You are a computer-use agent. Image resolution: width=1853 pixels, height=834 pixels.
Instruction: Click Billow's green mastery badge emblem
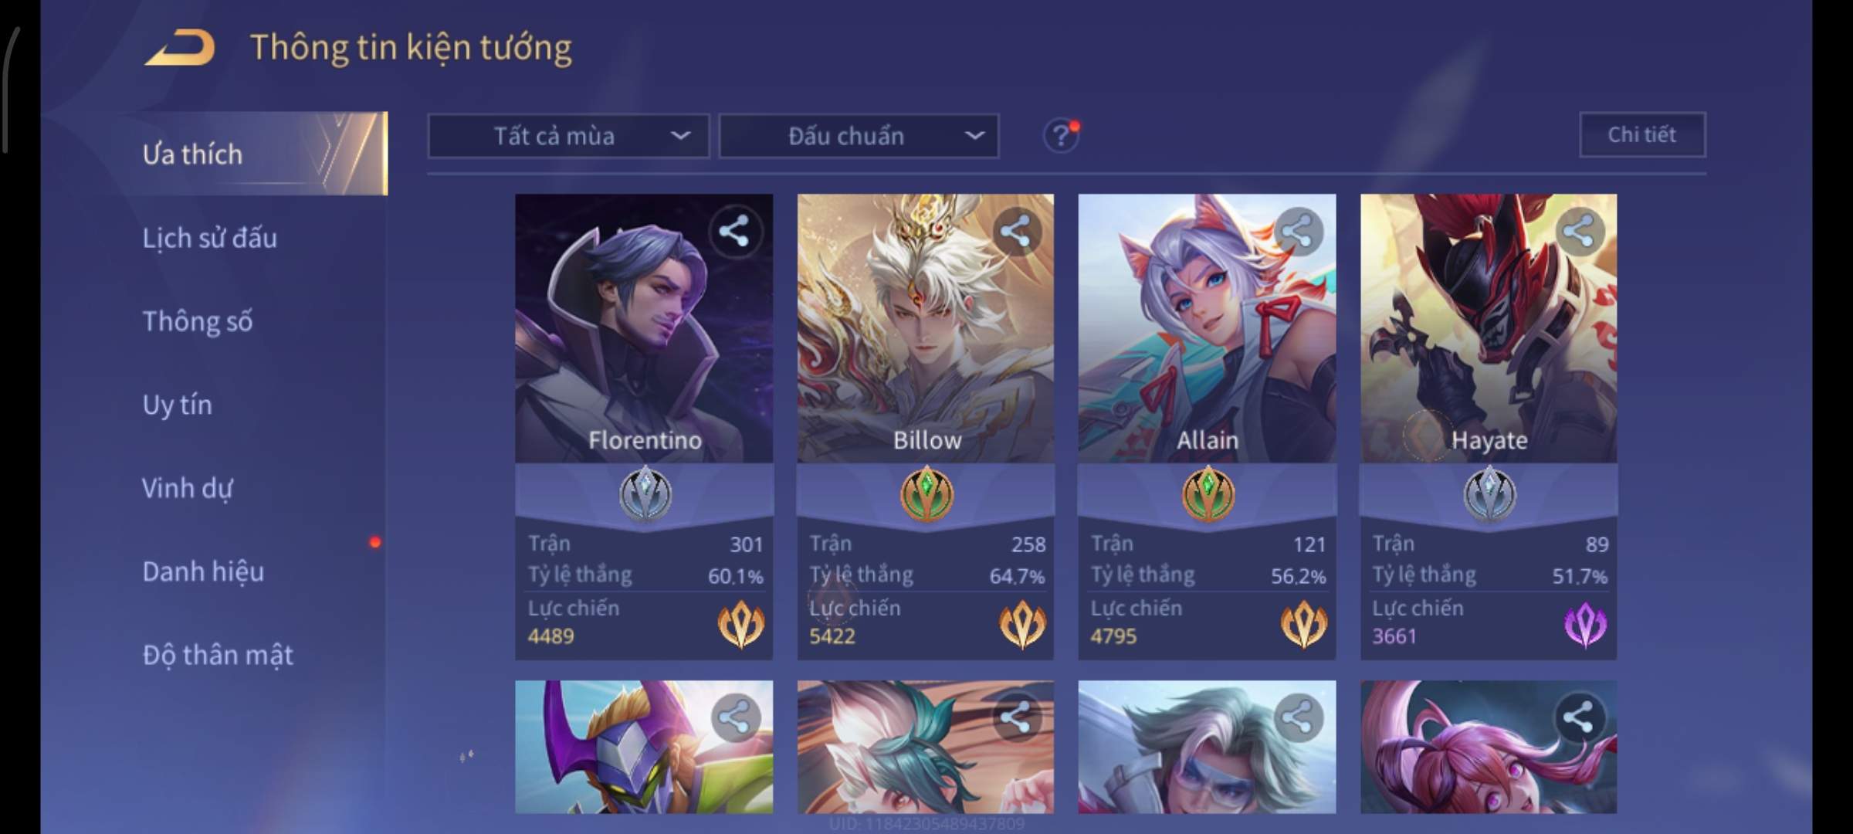926,493
